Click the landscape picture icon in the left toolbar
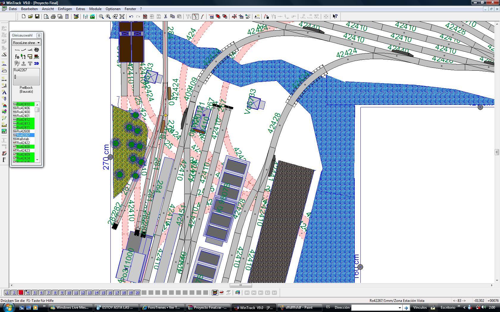The height and width of the screenshot is (312, 500). (x=4, y=131)
